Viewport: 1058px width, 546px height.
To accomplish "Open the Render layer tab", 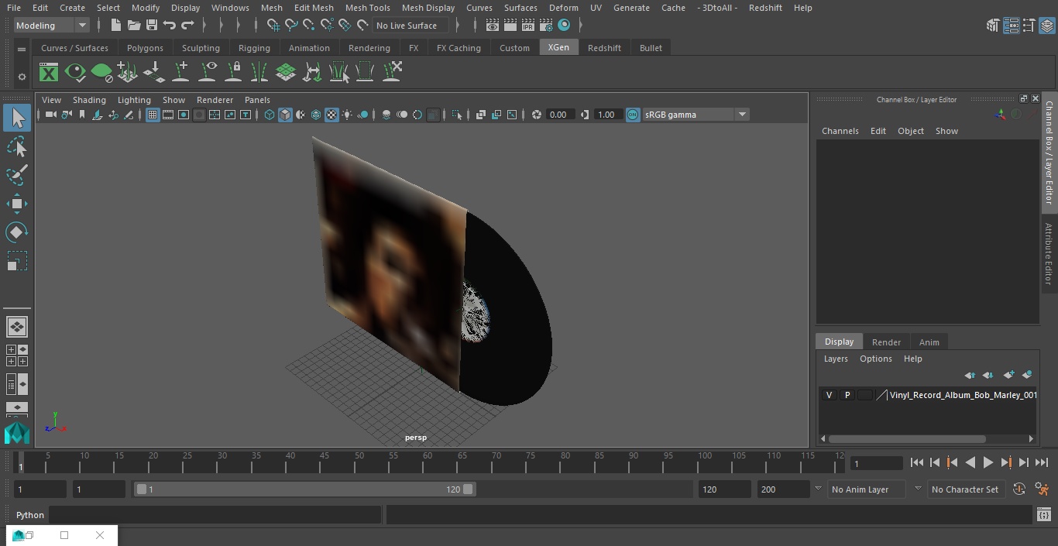I will coord(886,342).
